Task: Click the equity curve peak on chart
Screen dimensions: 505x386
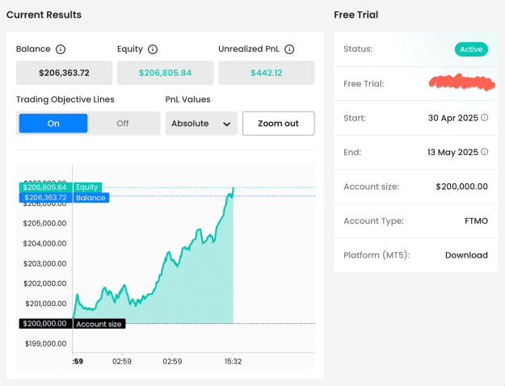Action: 234,187
